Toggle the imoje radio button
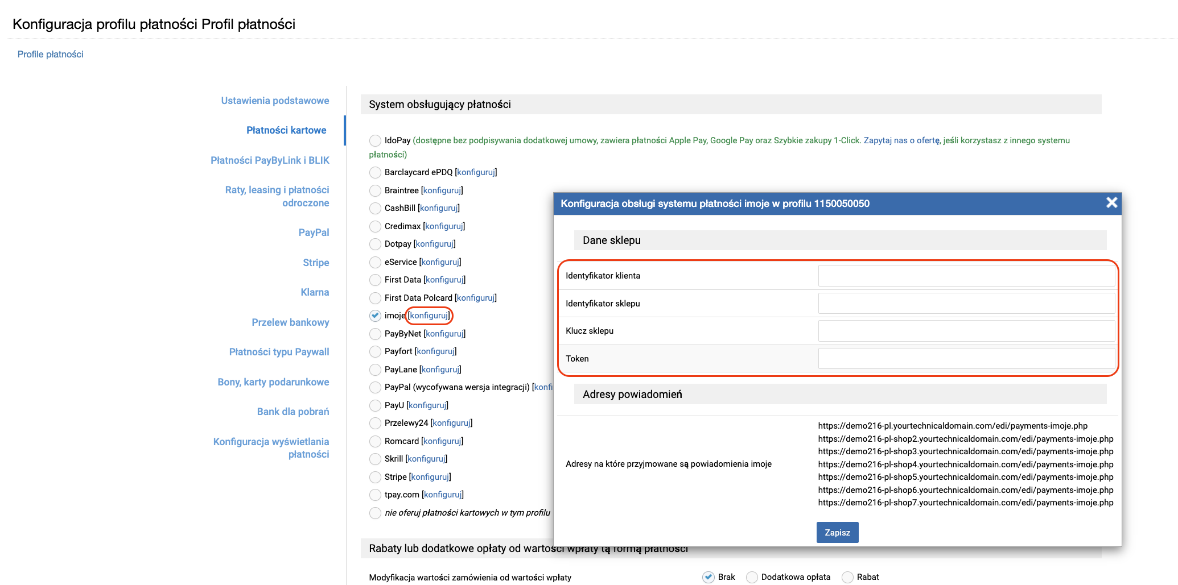This screenshot has height=585, width=1178. (375, 316)
